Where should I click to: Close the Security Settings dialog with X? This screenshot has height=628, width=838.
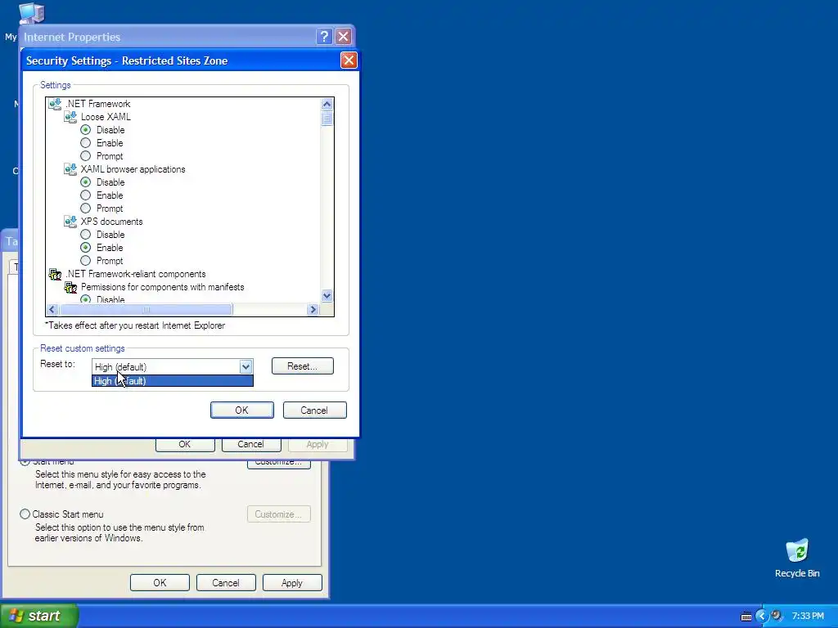pyautogui.click(x=349, y=61)
